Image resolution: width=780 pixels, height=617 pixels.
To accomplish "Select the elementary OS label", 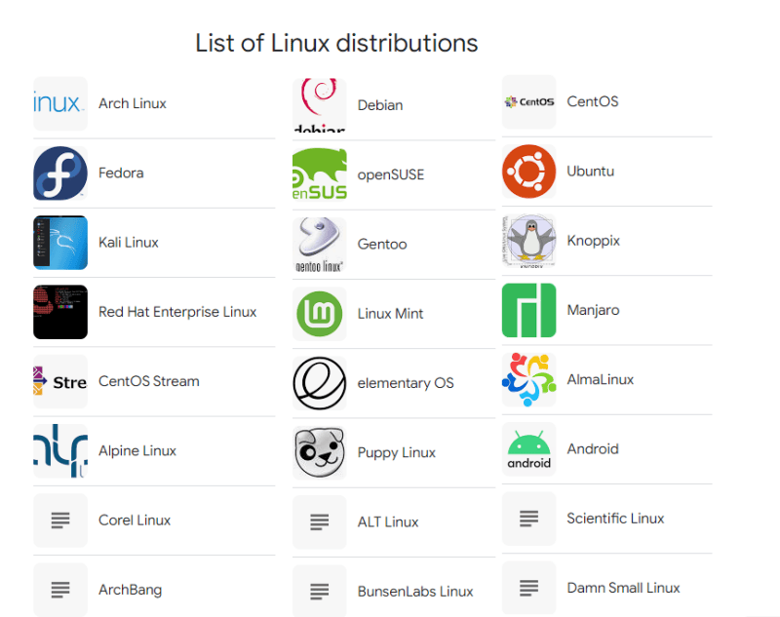I will (406, 383).
